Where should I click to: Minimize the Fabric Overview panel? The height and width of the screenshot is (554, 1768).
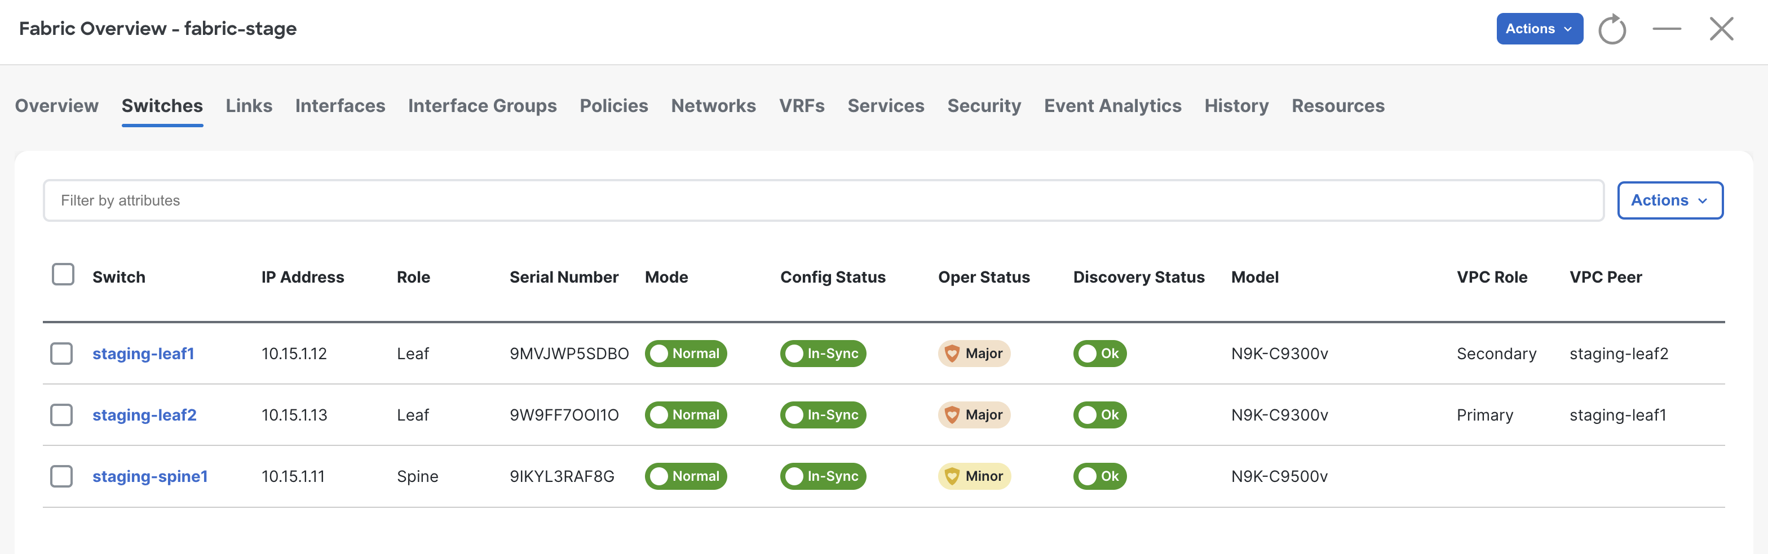coord(1667,29)
